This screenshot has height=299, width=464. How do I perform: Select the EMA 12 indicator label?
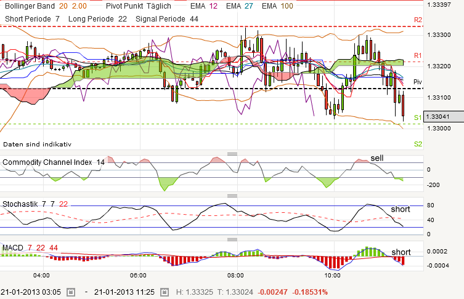(x=204, y=6)
